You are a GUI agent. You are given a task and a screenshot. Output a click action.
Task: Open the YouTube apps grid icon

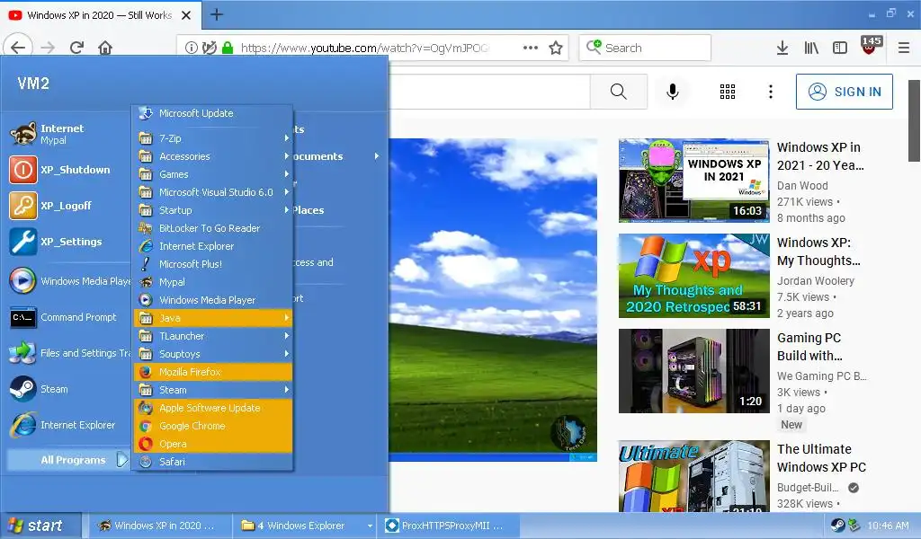[x=728, y=92]
